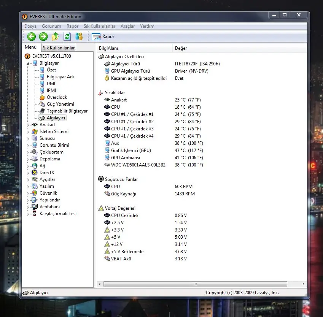Collapse the Bilgisayar tree node
The width and height of the screenshot is (323, 317).
[x=28, y=63]
